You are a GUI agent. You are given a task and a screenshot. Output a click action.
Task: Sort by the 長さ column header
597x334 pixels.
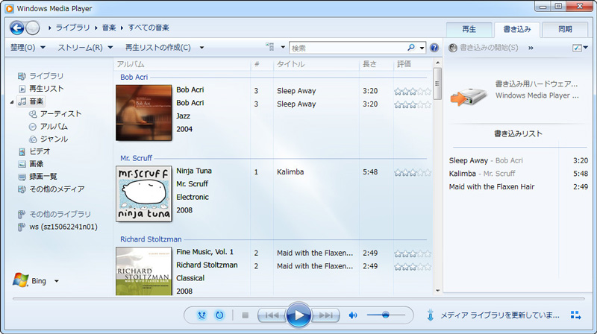pos(376,64)
